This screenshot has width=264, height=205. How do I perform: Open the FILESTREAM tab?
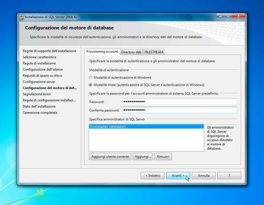pyautogui.click(x=154, y=52)
